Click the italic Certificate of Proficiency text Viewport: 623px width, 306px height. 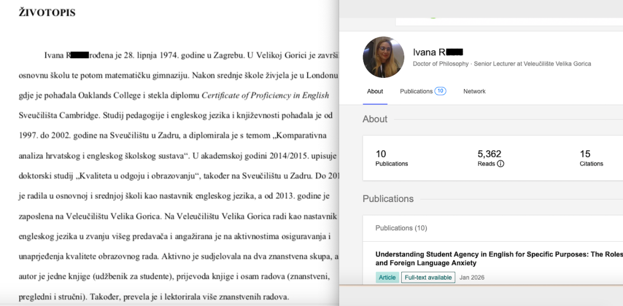coord(265,95)
